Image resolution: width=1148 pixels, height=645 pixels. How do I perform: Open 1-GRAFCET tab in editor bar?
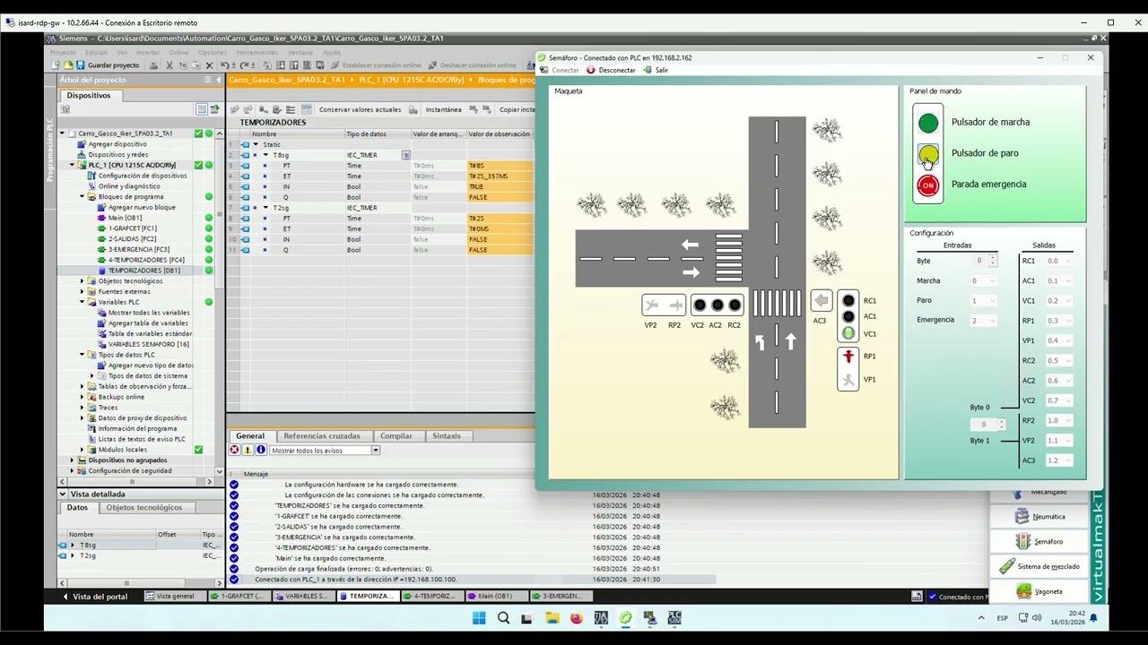pyautogui.click(x=238, y=597)
